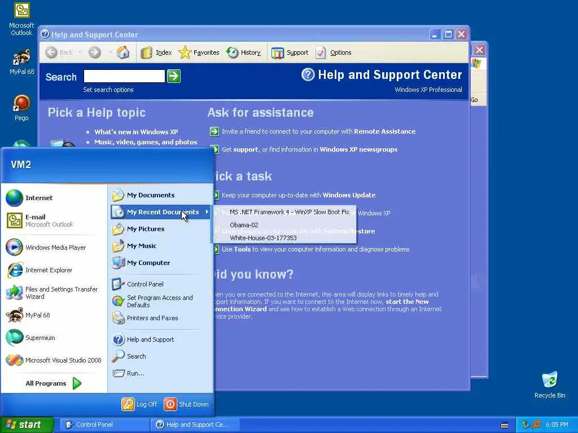Screen dimensions: 578x433
Task: Click the Start button
Action: (27, 425)
